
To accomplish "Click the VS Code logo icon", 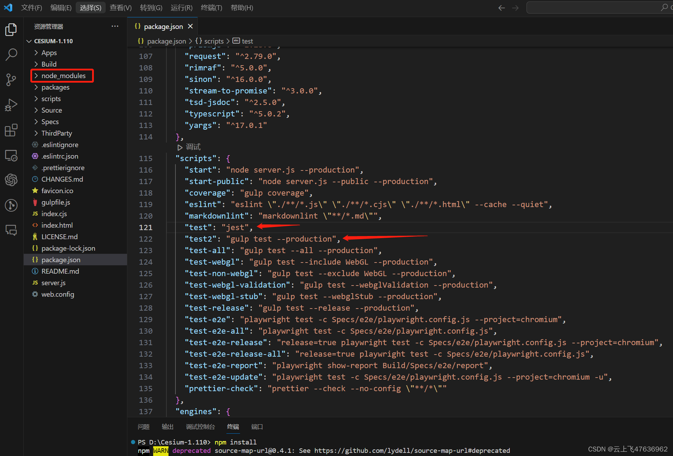I will tap(8, 7).
